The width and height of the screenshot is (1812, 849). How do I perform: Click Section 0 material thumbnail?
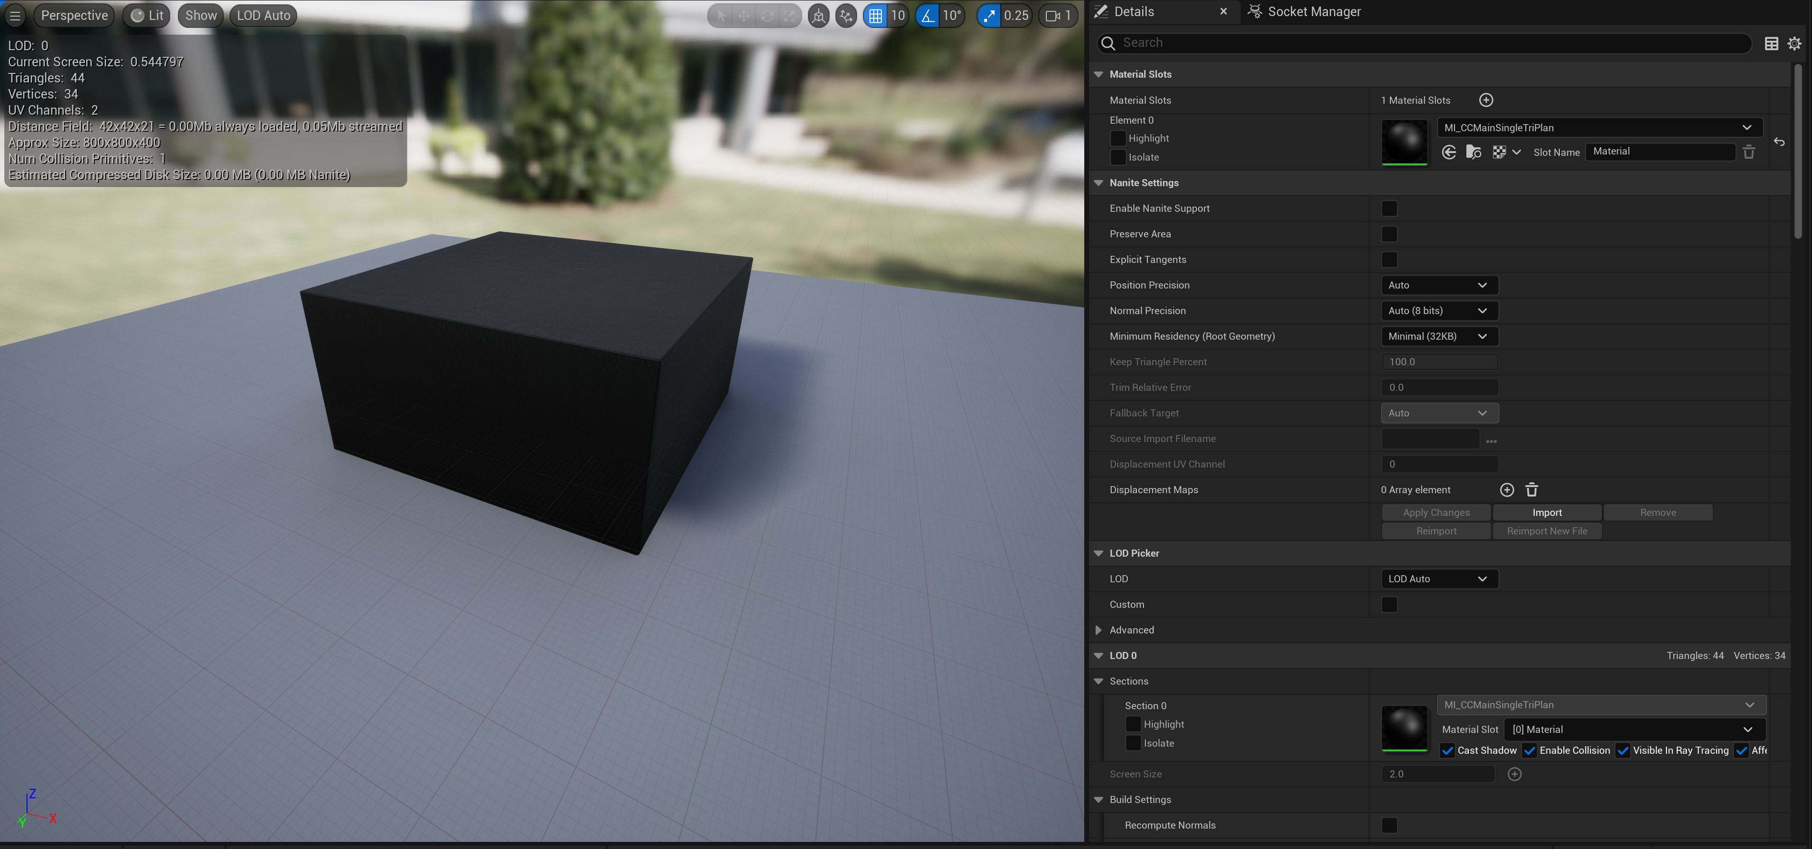pyautogui.click(x=1404, y=728)
